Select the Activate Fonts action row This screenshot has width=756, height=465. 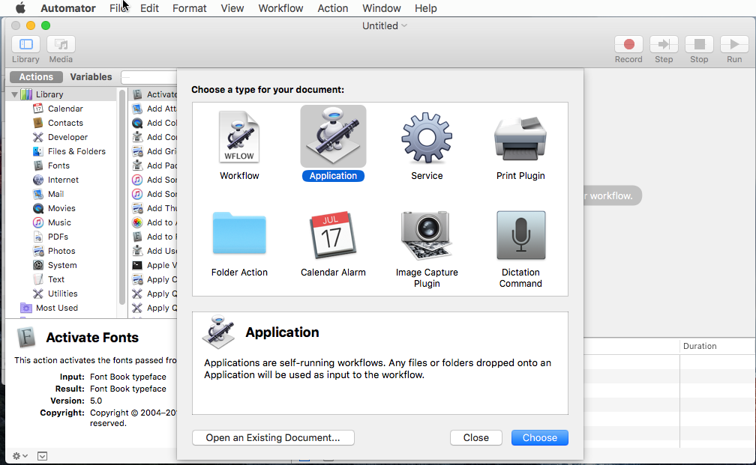point(154,94)
